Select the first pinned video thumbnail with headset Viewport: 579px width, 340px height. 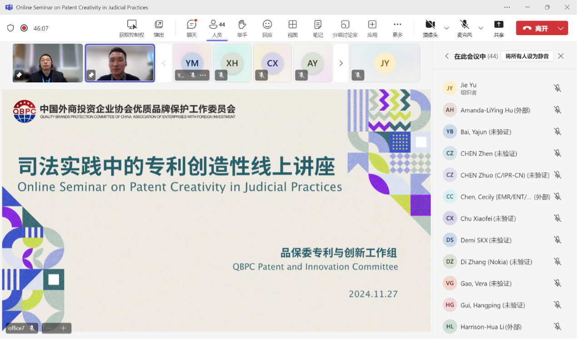[x=48, y=63]
